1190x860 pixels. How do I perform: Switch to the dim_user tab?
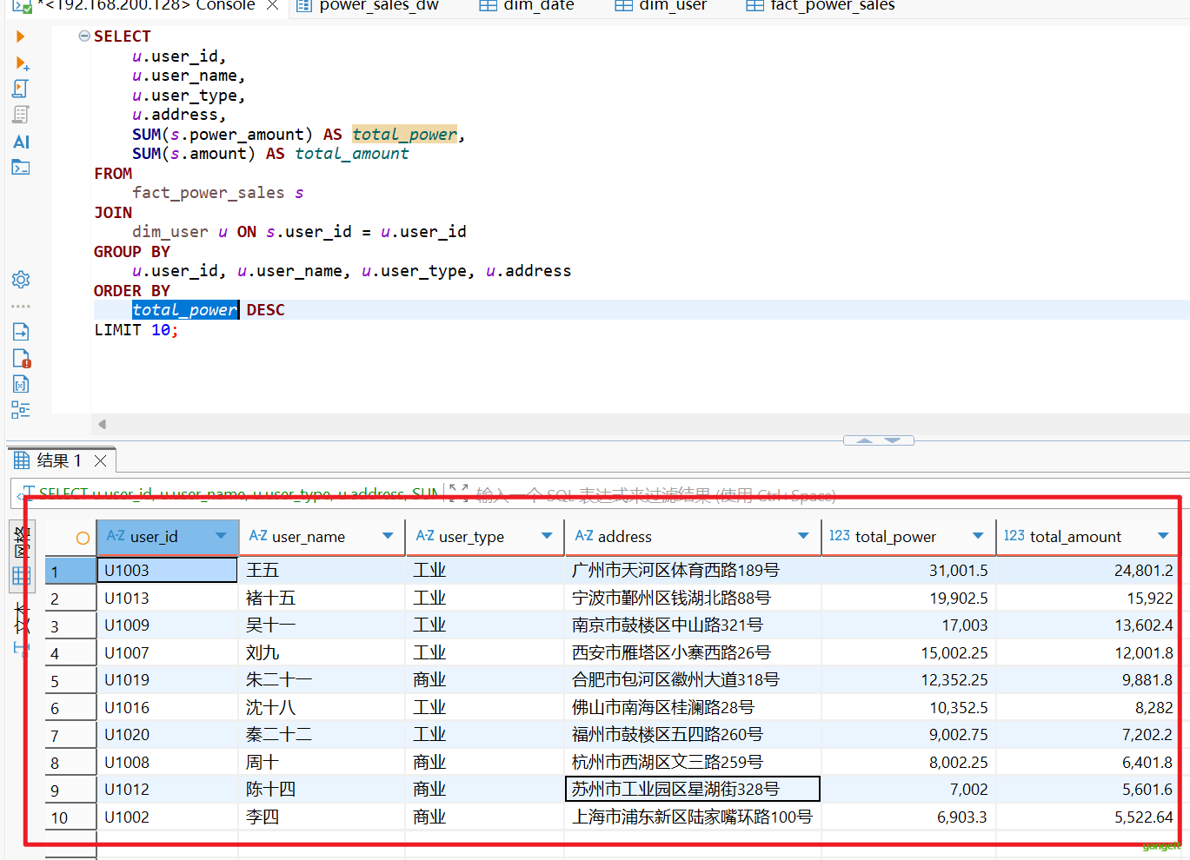pyautogui.click(x=661, y=6)
